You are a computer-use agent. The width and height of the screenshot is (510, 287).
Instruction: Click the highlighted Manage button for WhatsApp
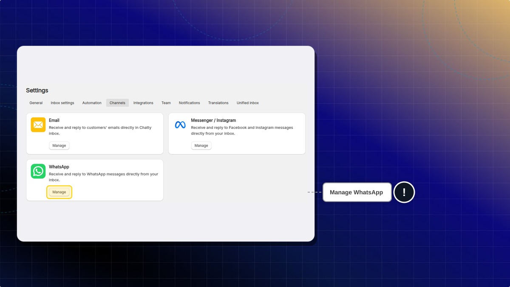tap(59, 192)
